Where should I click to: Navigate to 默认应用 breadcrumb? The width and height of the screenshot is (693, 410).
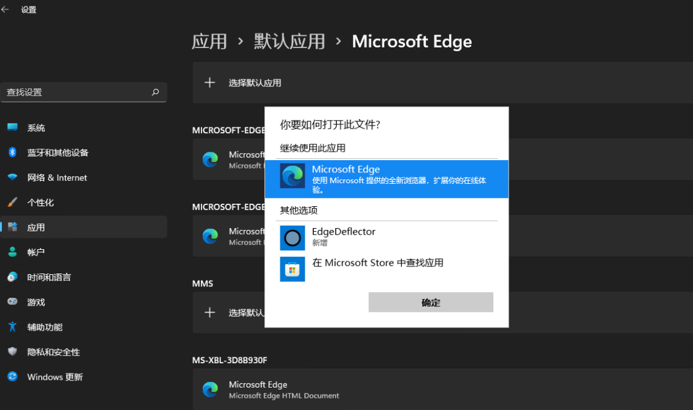coord(289,42)
